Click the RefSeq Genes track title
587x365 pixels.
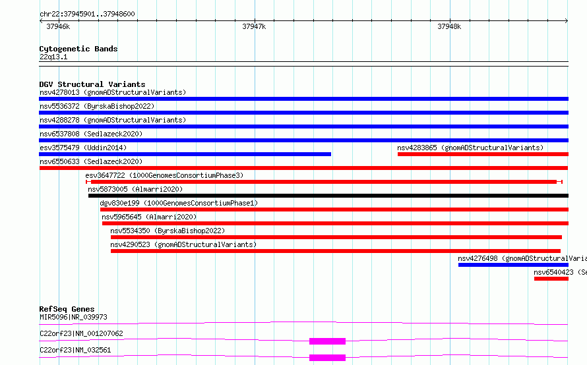(x=67, y=309)
